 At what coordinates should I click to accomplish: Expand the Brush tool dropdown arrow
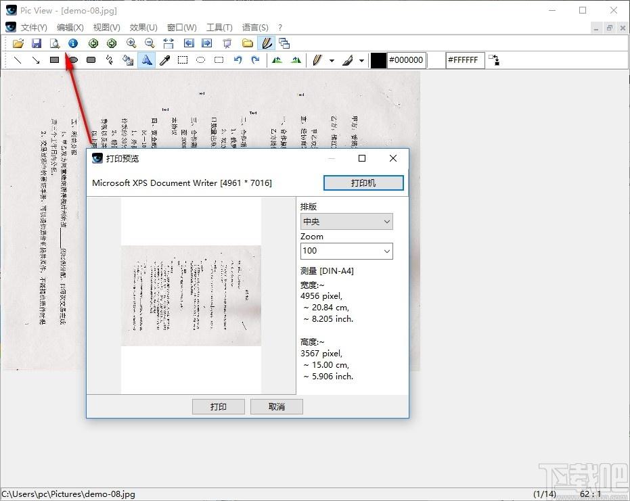tap(362, 61)
